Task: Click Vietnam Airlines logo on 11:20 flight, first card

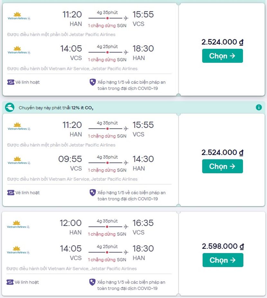Action: (x=19, y=16)
